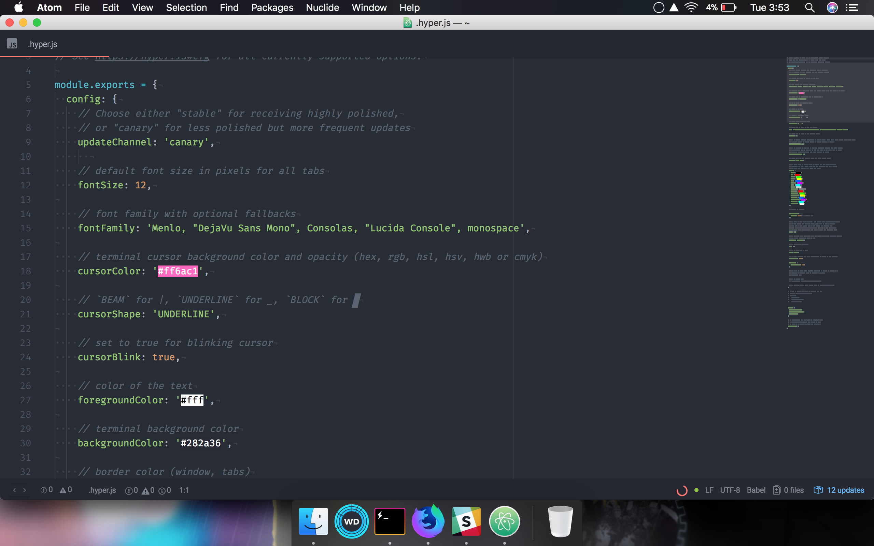Viewport: 874px width, 546px height.
Task: Click the package icon next to 12 updates
Action: (818, 490)
